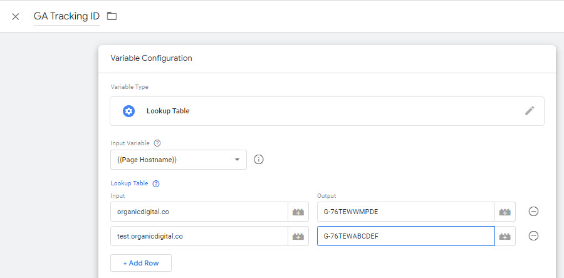Click the G-76TEWABCDEF output field
Viewport: 564px width, 278px height.
coord(405,236)
